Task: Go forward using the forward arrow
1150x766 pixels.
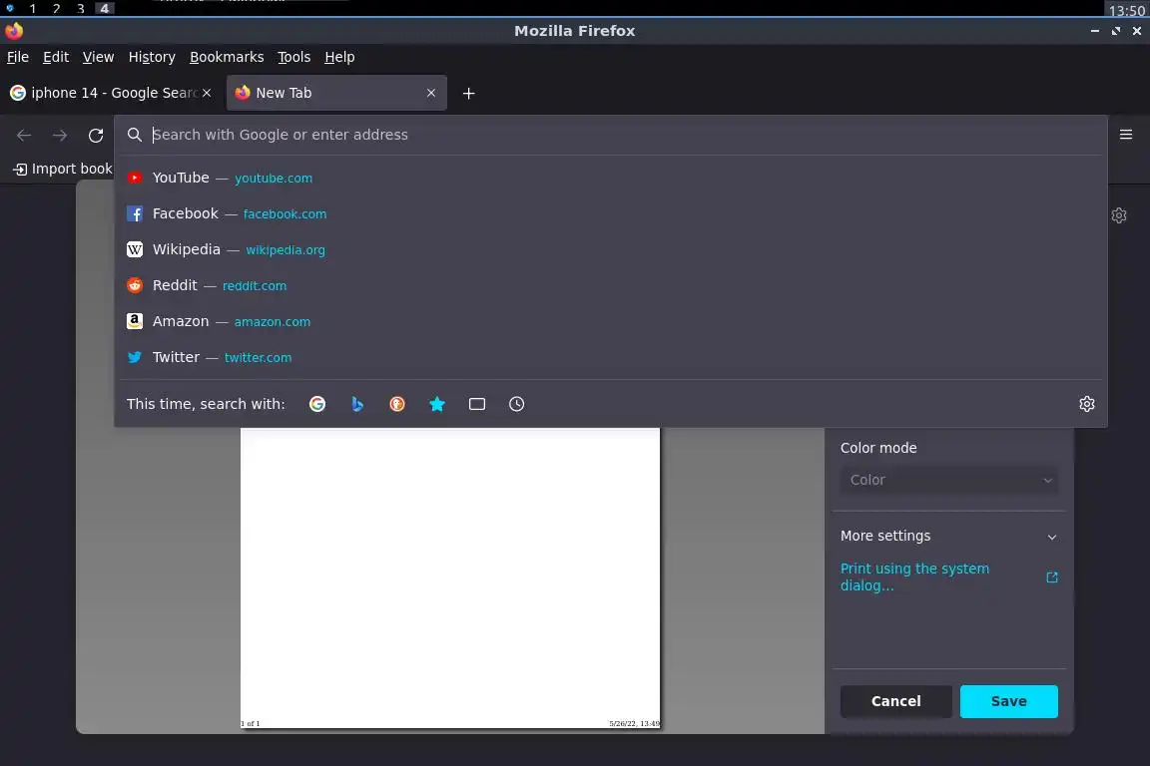Action: (x=60, y=135)
